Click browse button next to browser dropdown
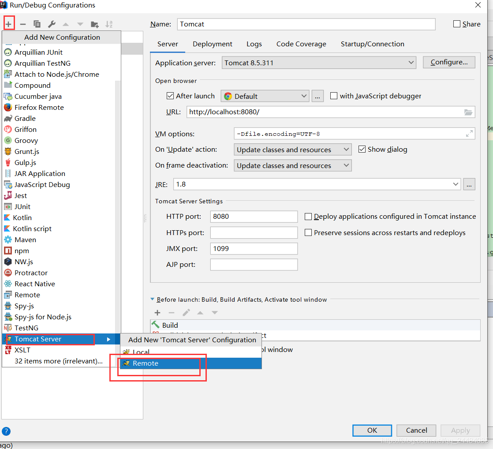The image size is (493, 449). click(x=317, y=96)
